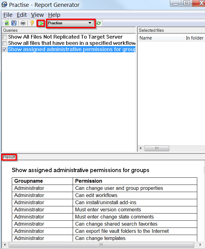Open the File menu

[x=8, y=15]
